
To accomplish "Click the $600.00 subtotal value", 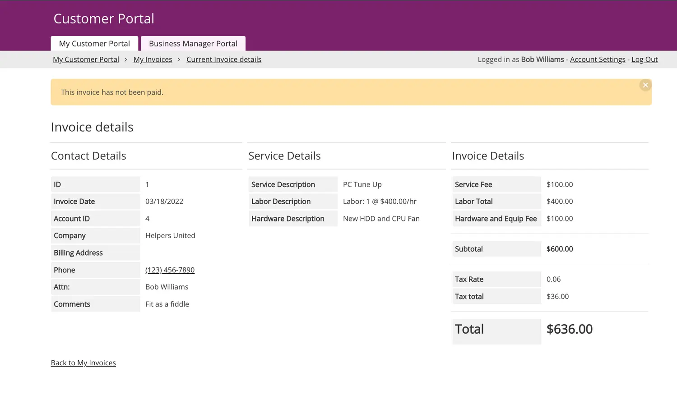I will [x=560, y=249].
